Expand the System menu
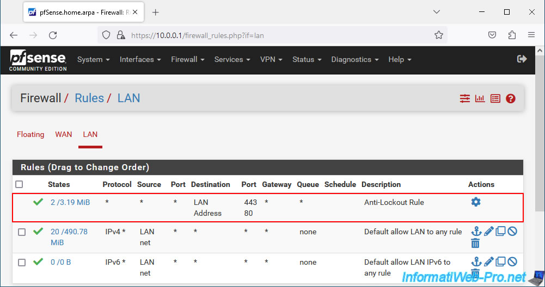 click(94, 59)
